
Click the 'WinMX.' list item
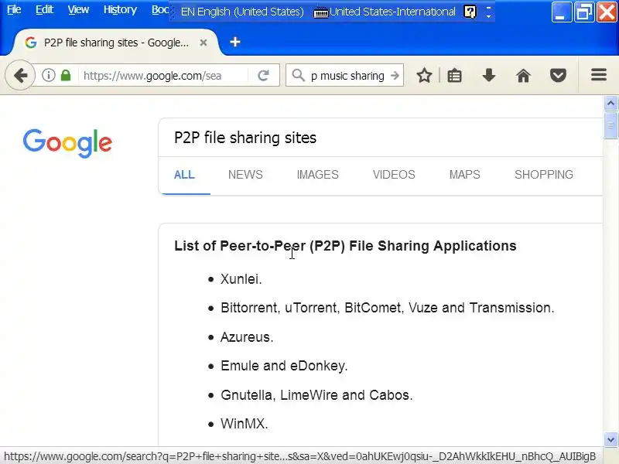tap(244, 424)
